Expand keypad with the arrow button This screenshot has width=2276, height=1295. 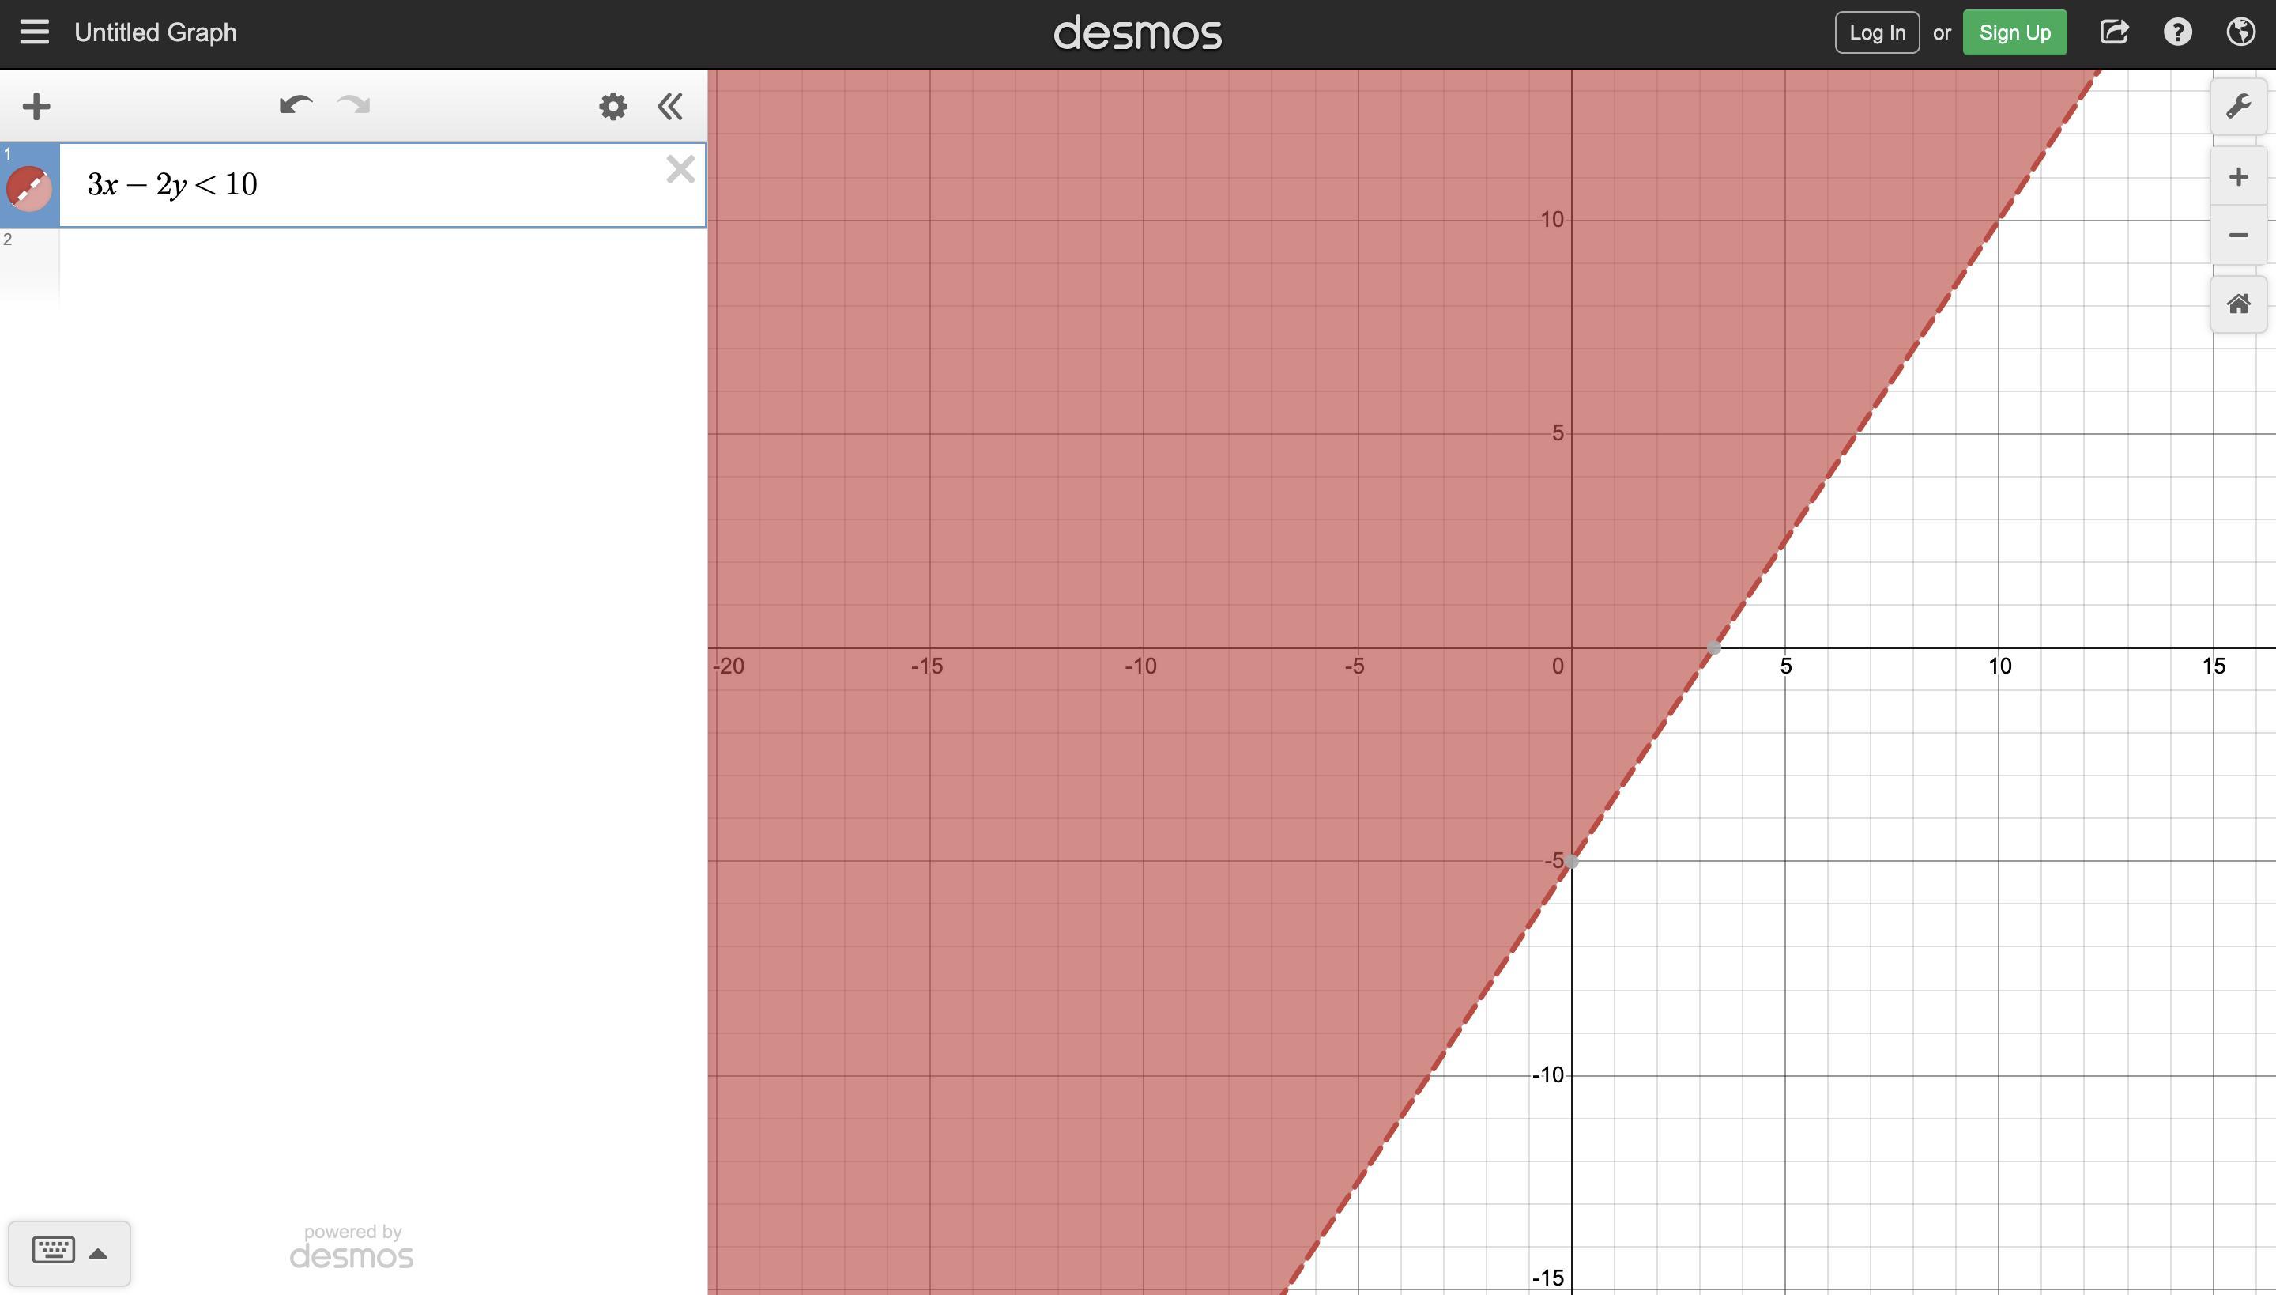click(99, 1253)
